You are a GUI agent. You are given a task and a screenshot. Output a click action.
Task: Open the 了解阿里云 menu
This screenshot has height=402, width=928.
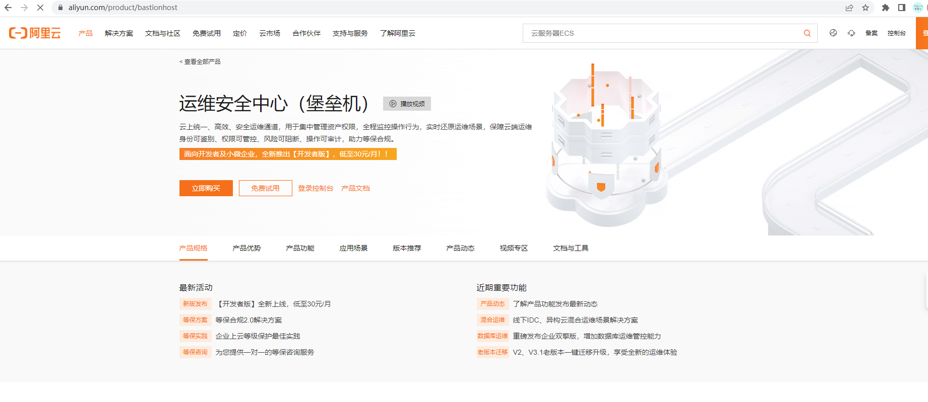coord(398,33)
